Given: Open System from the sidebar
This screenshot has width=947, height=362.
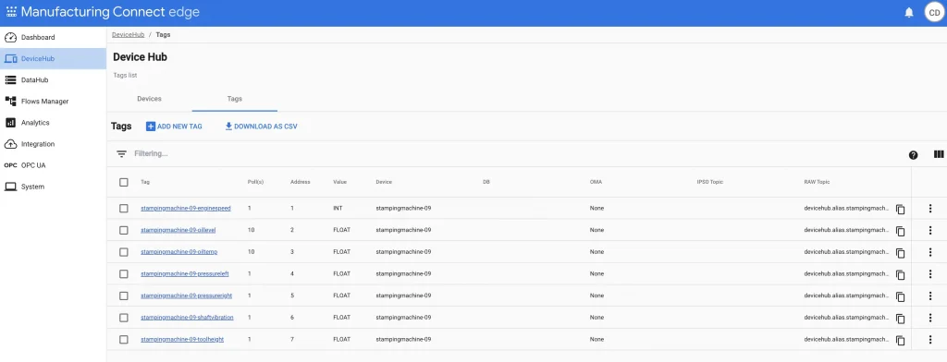Looking at the screenshot, I should point(53,187).
